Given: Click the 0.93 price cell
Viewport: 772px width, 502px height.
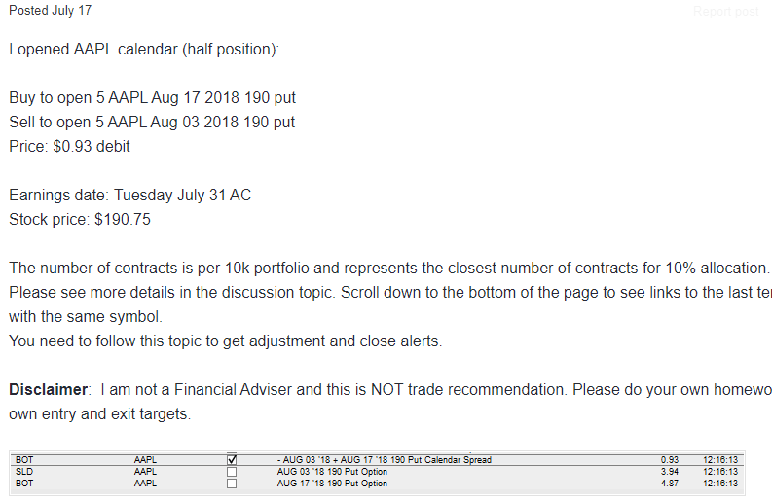Looking at the screenshot, I should pos(670,459).
